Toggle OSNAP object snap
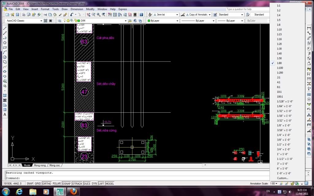 [66, 184]
